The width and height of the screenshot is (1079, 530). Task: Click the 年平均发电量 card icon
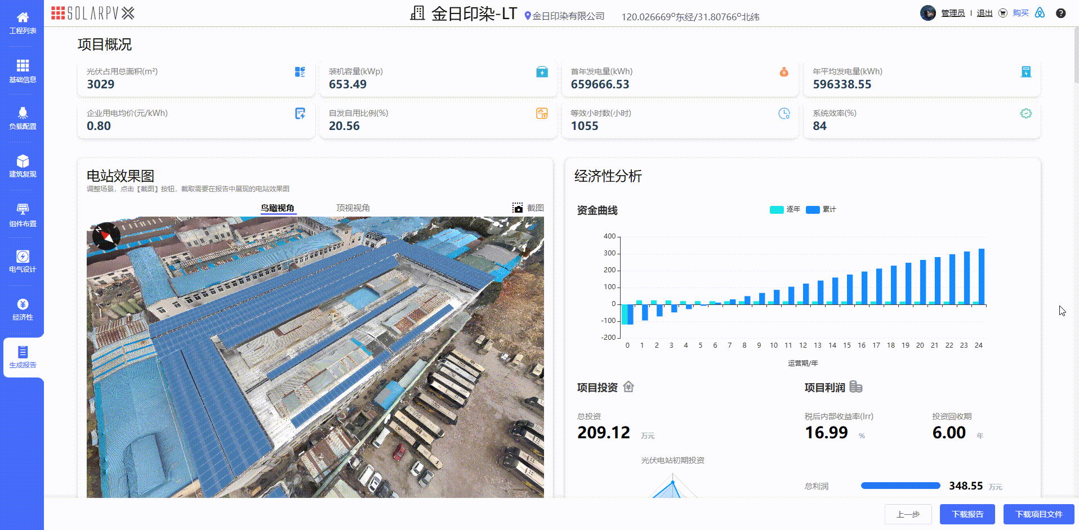pyautogui.click(x=1026, y=71)
